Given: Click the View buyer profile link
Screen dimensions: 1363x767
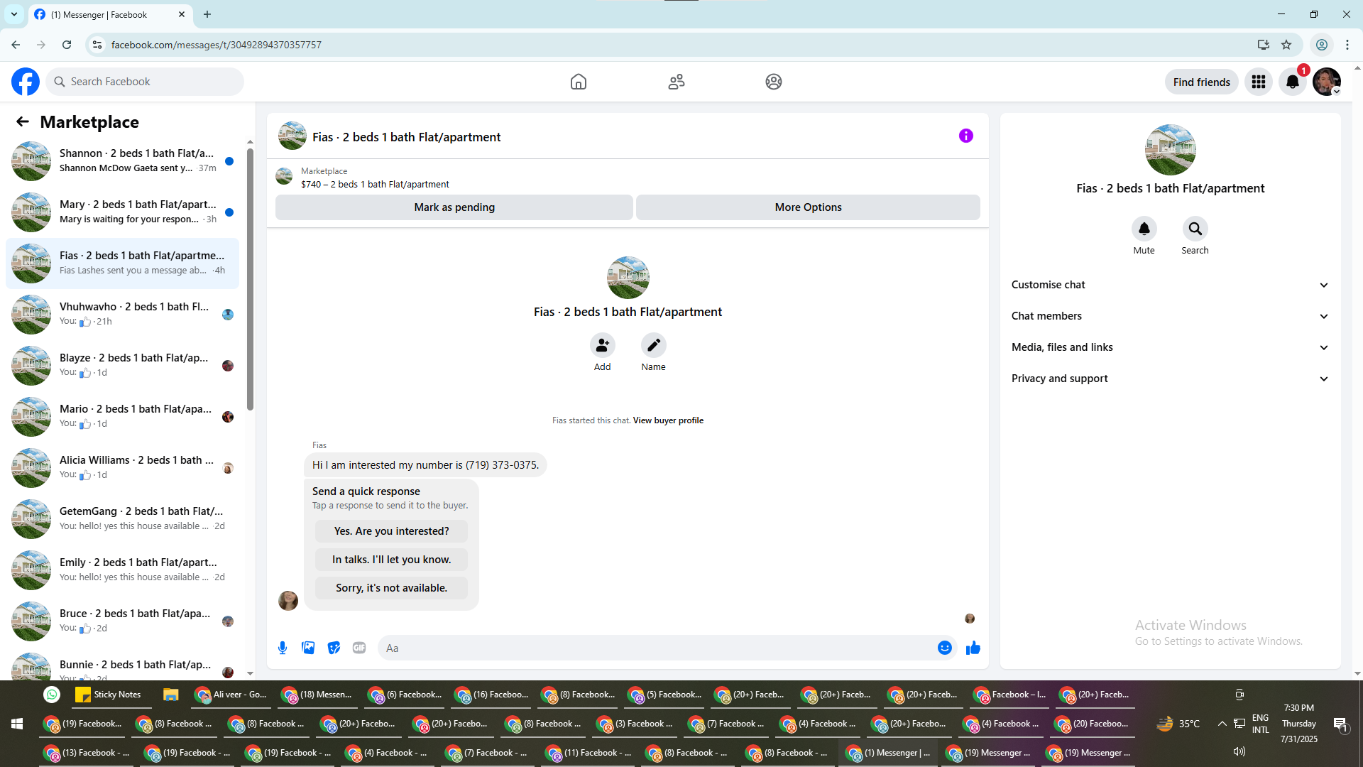Looking at the screenshot, I should (x=668, y=420).
